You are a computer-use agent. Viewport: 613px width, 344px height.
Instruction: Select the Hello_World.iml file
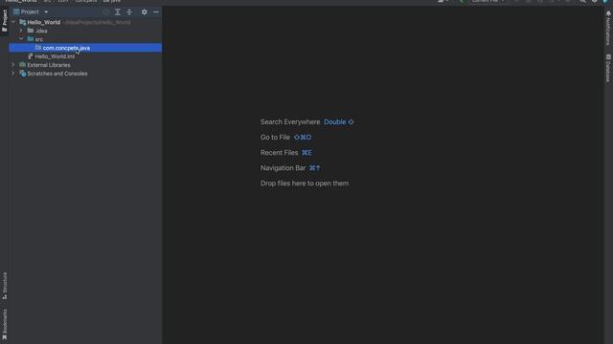pyautogui.click(x=85, y=56)
